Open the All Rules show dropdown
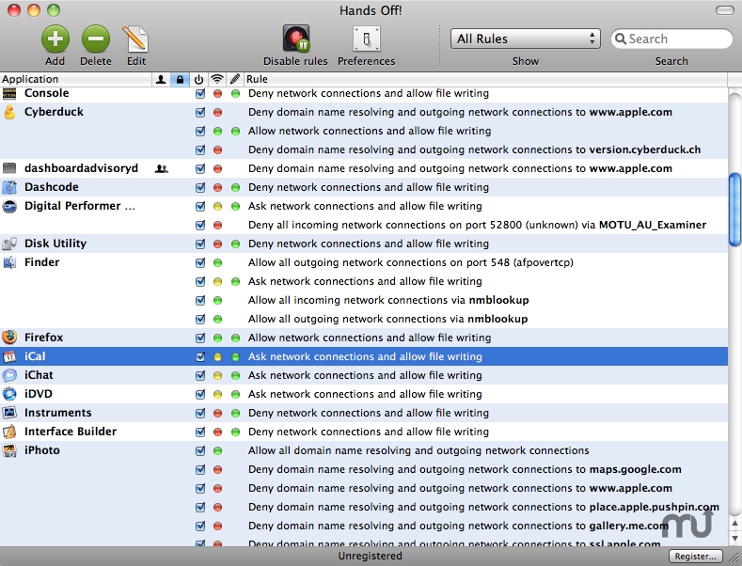 [525, 39]
